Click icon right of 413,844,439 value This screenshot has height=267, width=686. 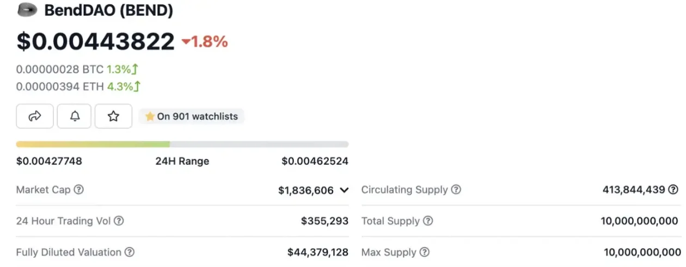[x=673, y=190]
